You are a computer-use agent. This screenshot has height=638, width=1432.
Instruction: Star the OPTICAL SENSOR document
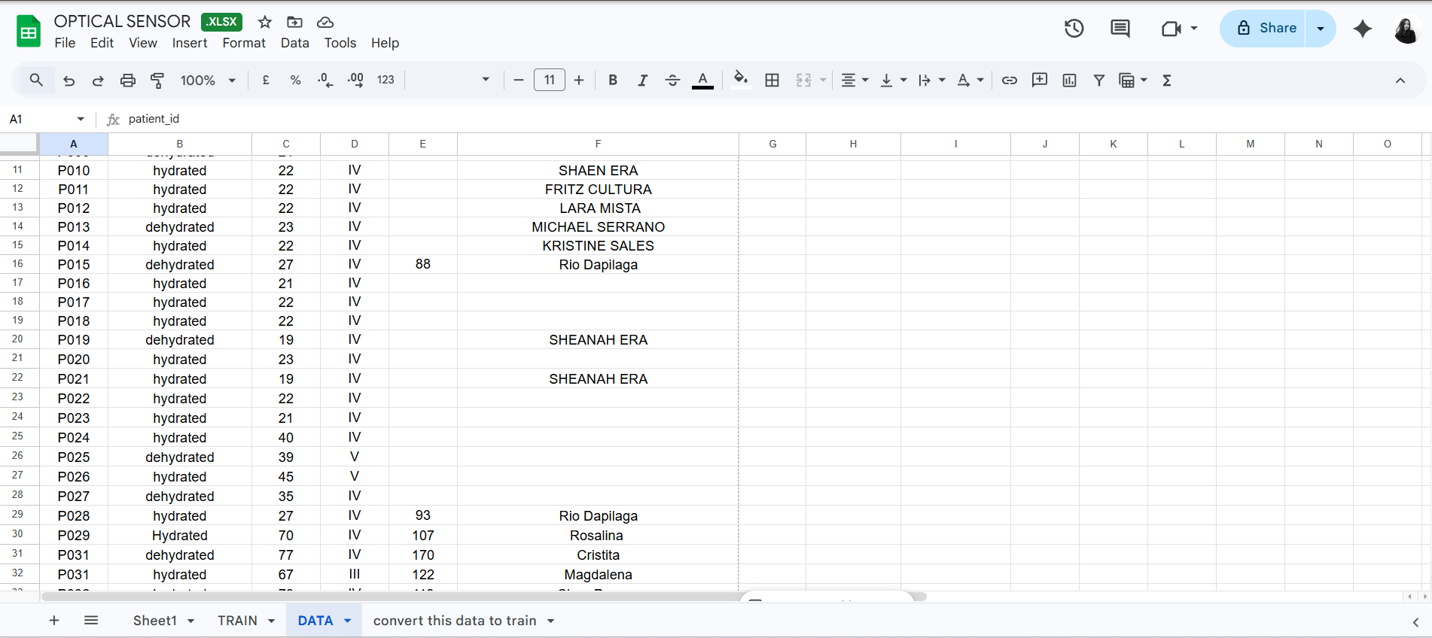[x=265, y=22]
